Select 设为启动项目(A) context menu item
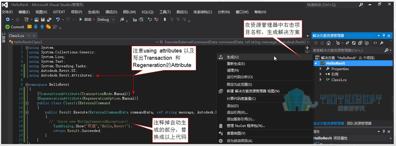 [x=265, y=141]
